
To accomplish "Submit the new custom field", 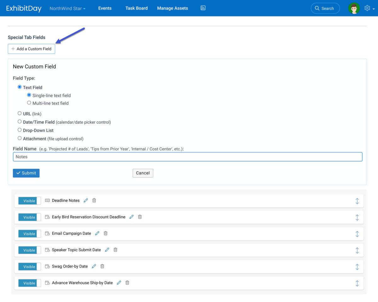I will 26,173.
